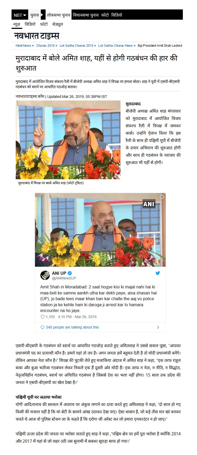Expand the tweet conversation chevron arrow
The width and height of the screenshot is (197, 455).
158,327
